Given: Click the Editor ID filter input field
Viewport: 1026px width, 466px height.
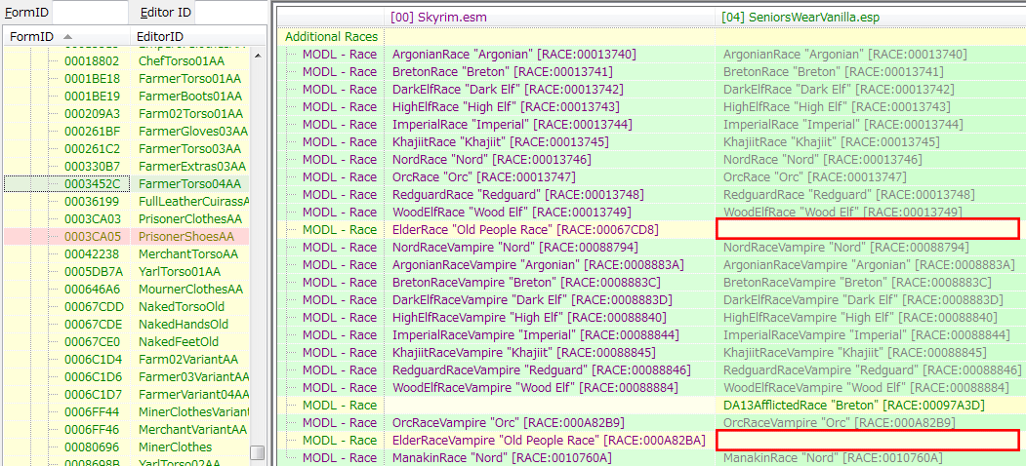Looking at the screenshot, I should [231, 13].
